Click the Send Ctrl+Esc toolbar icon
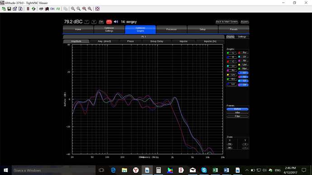This screenshot has width=312, height=175. click(47, 9)
